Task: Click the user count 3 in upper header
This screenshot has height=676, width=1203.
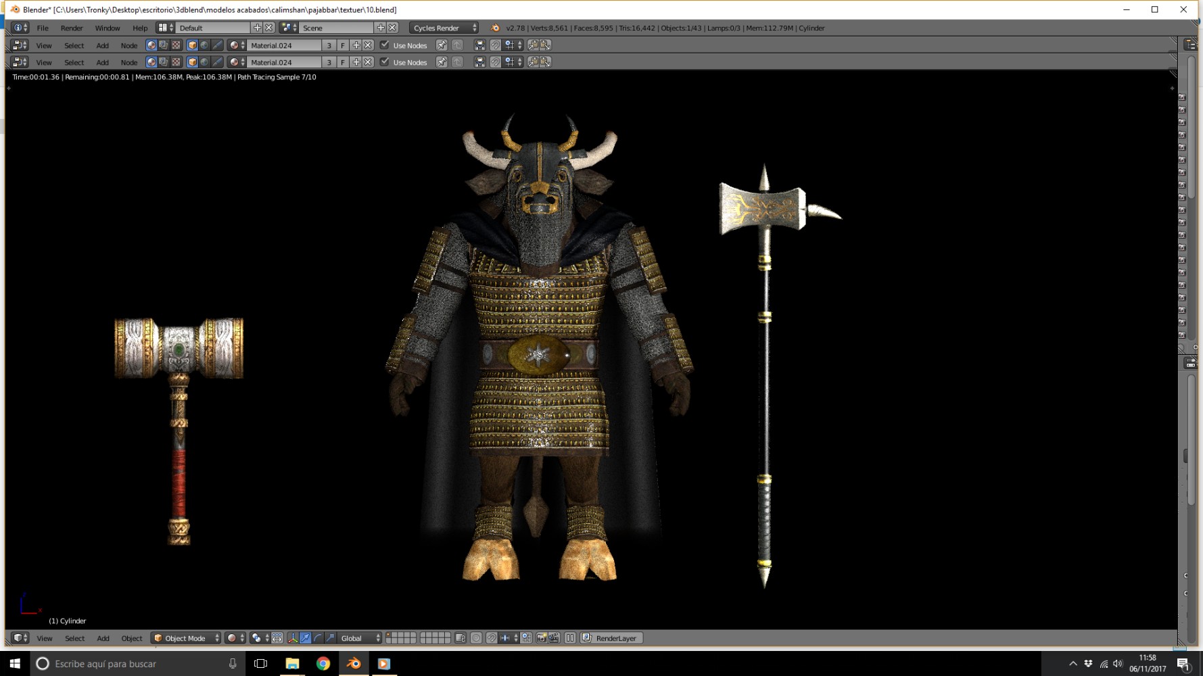Action: (x=329, y=45)
